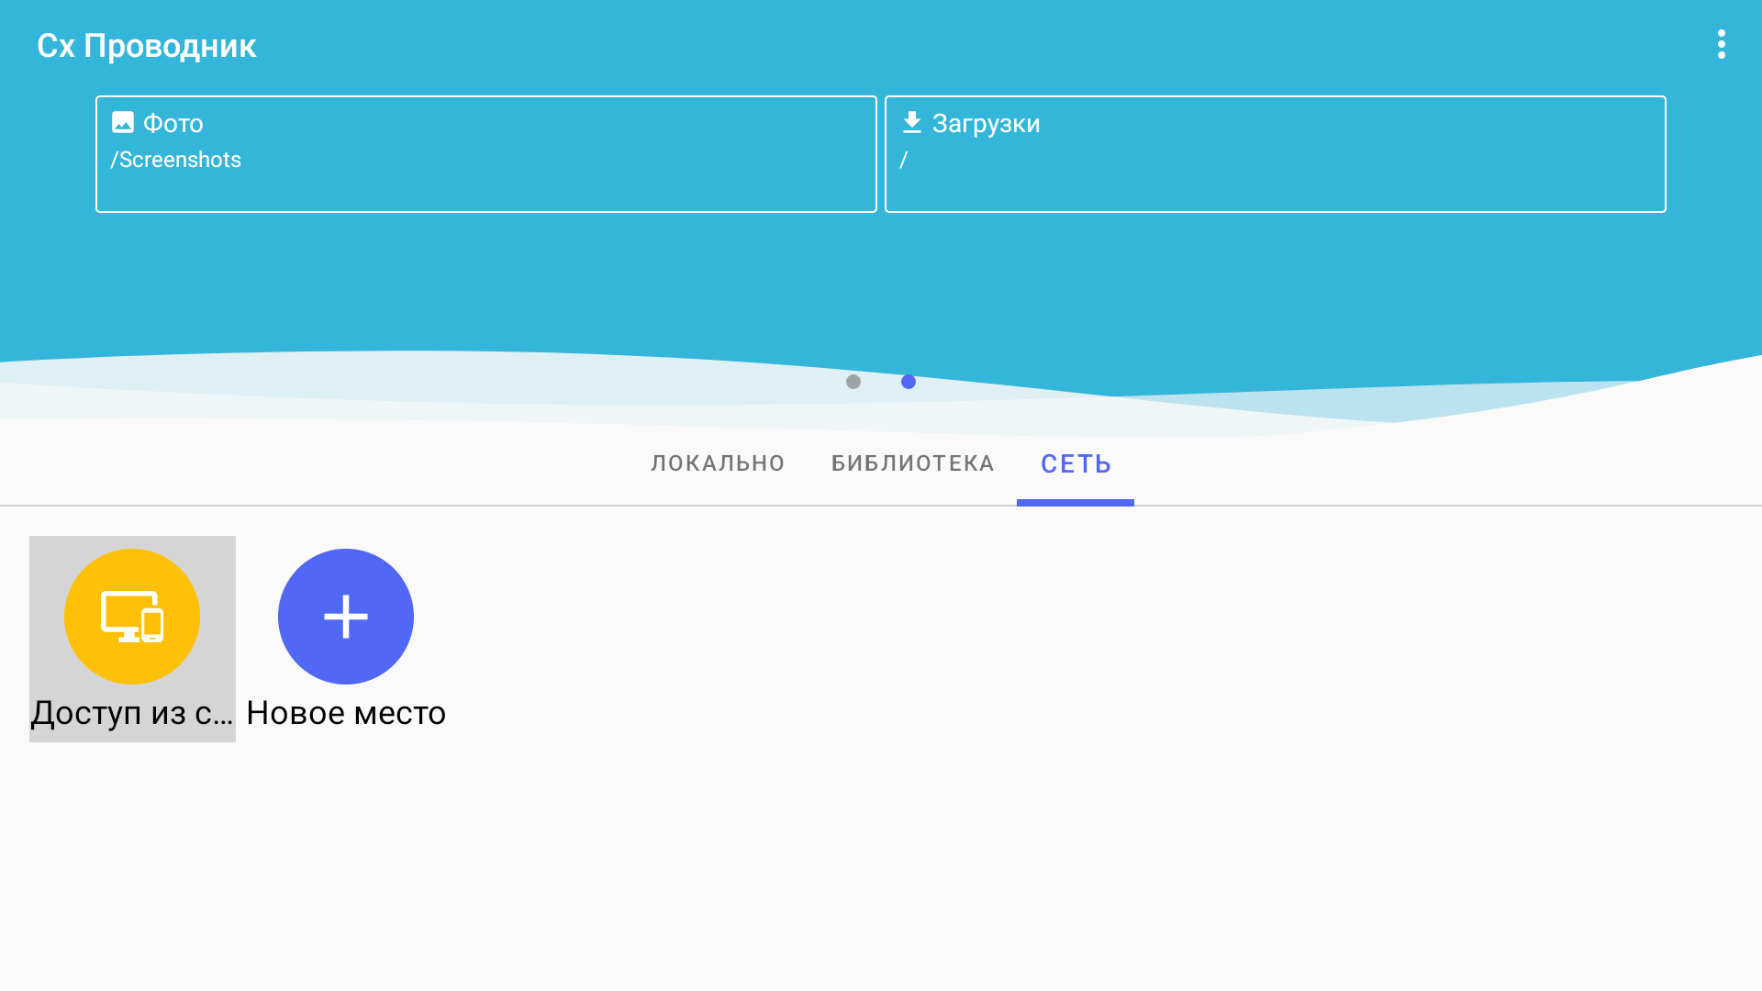1762x991 pixels.
Task: Click the Фото heading text
Action: 173,123
